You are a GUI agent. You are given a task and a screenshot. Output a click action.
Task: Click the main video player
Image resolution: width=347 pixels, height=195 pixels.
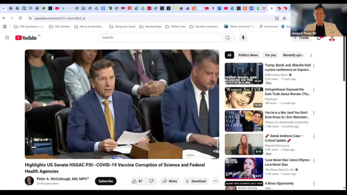pyautogui.click(x=122, y=104)
